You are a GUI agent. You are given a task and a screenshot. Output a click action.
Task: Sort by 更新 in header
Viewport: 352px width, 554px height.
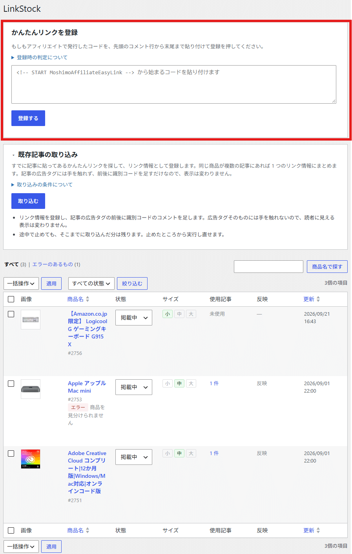(x=312, y=299)
